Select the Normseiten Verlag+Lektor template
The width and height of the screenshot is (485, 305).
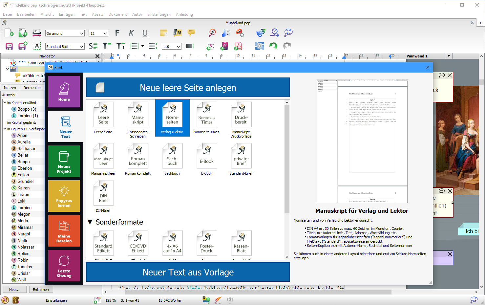pyautogui.click(x=172, y=118)
